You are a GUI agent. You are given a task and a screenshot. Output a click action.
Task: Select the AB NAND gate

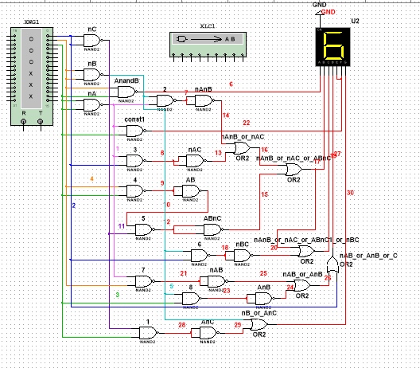pyautogui.click(x=191, y=191)
